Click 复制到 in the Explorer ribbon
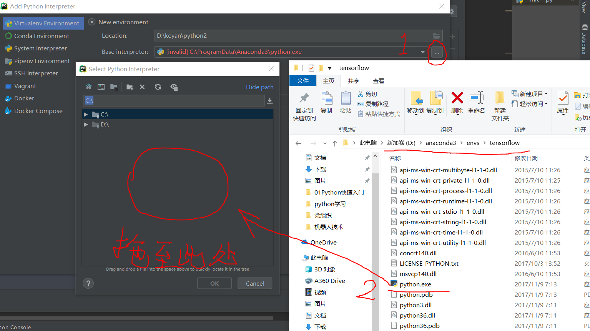Screen dimensions: 590x331 pos(435,103)
